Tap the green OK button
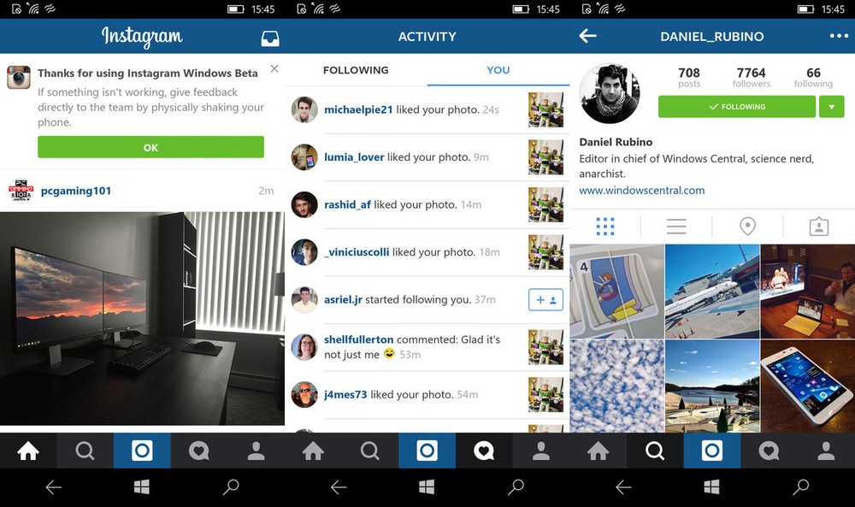855x507 pixels. pos(150,147)
